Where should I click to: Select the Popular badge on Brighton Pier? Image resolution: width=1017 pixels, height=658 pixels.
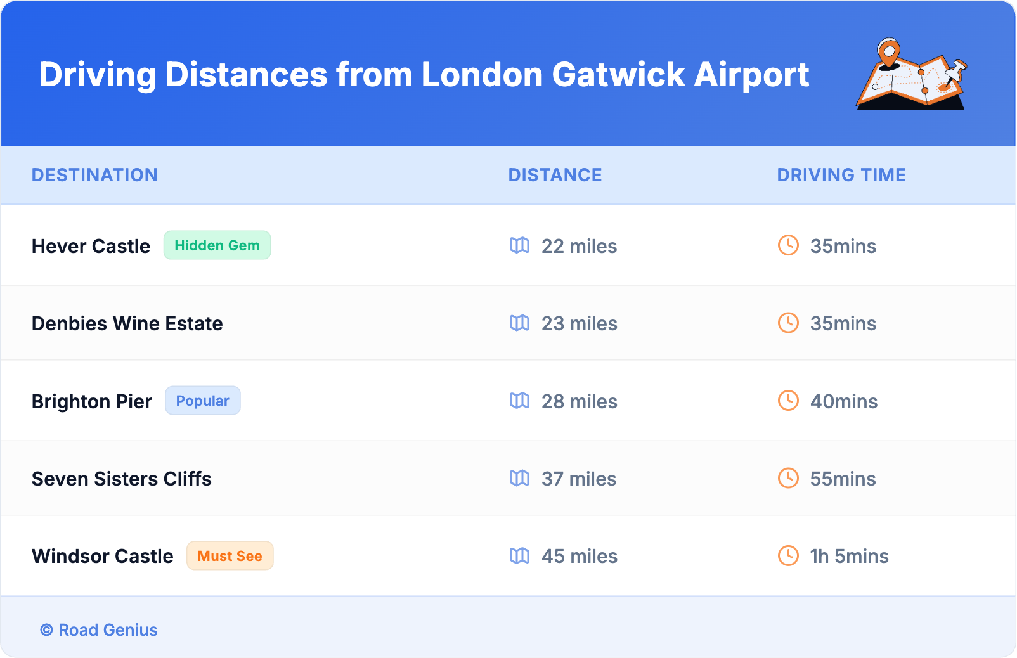(x=202, y=401)
